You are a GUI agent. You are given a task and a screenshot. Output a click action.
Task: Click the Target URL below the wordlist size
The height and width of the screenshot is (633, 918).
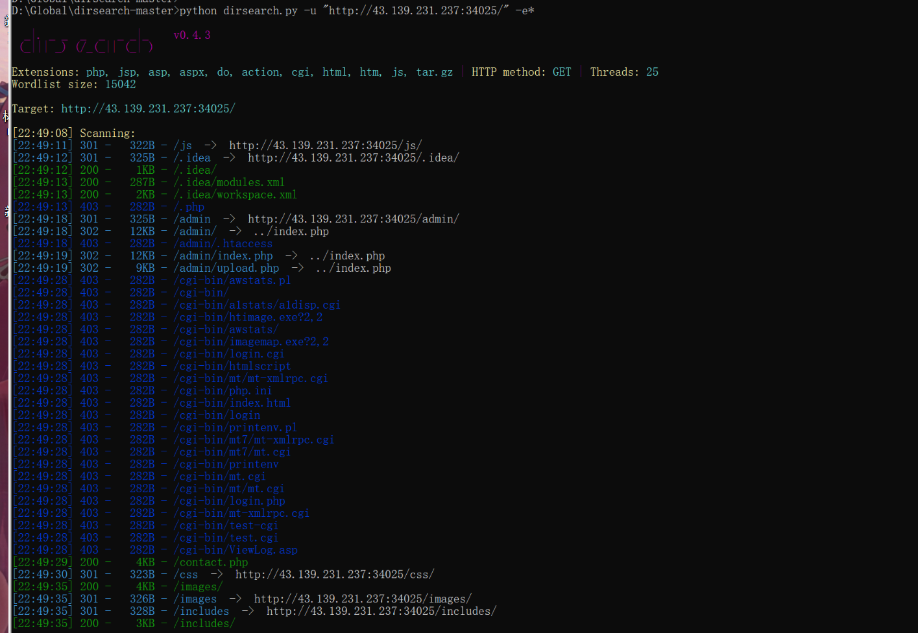point(148,109)
